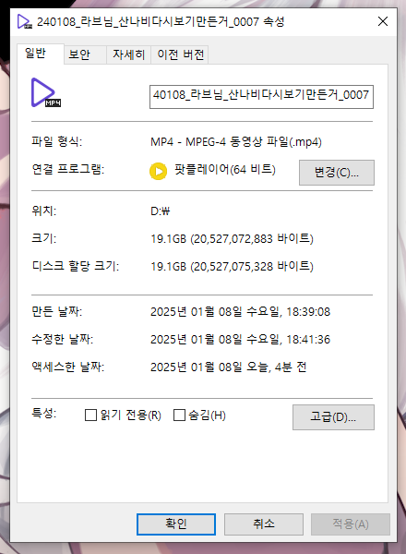Image resolution: width=406 pixels, height=554 pixels.
Task: Click the large purple MP4 file icon
Action: pos(45,92)
